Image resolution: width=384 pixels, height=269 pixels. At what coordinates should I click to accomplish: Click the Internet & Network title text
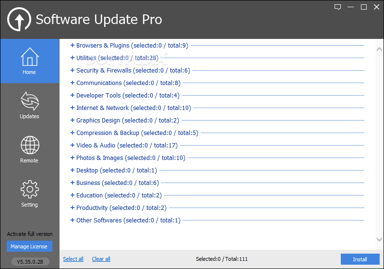point(134,108)
